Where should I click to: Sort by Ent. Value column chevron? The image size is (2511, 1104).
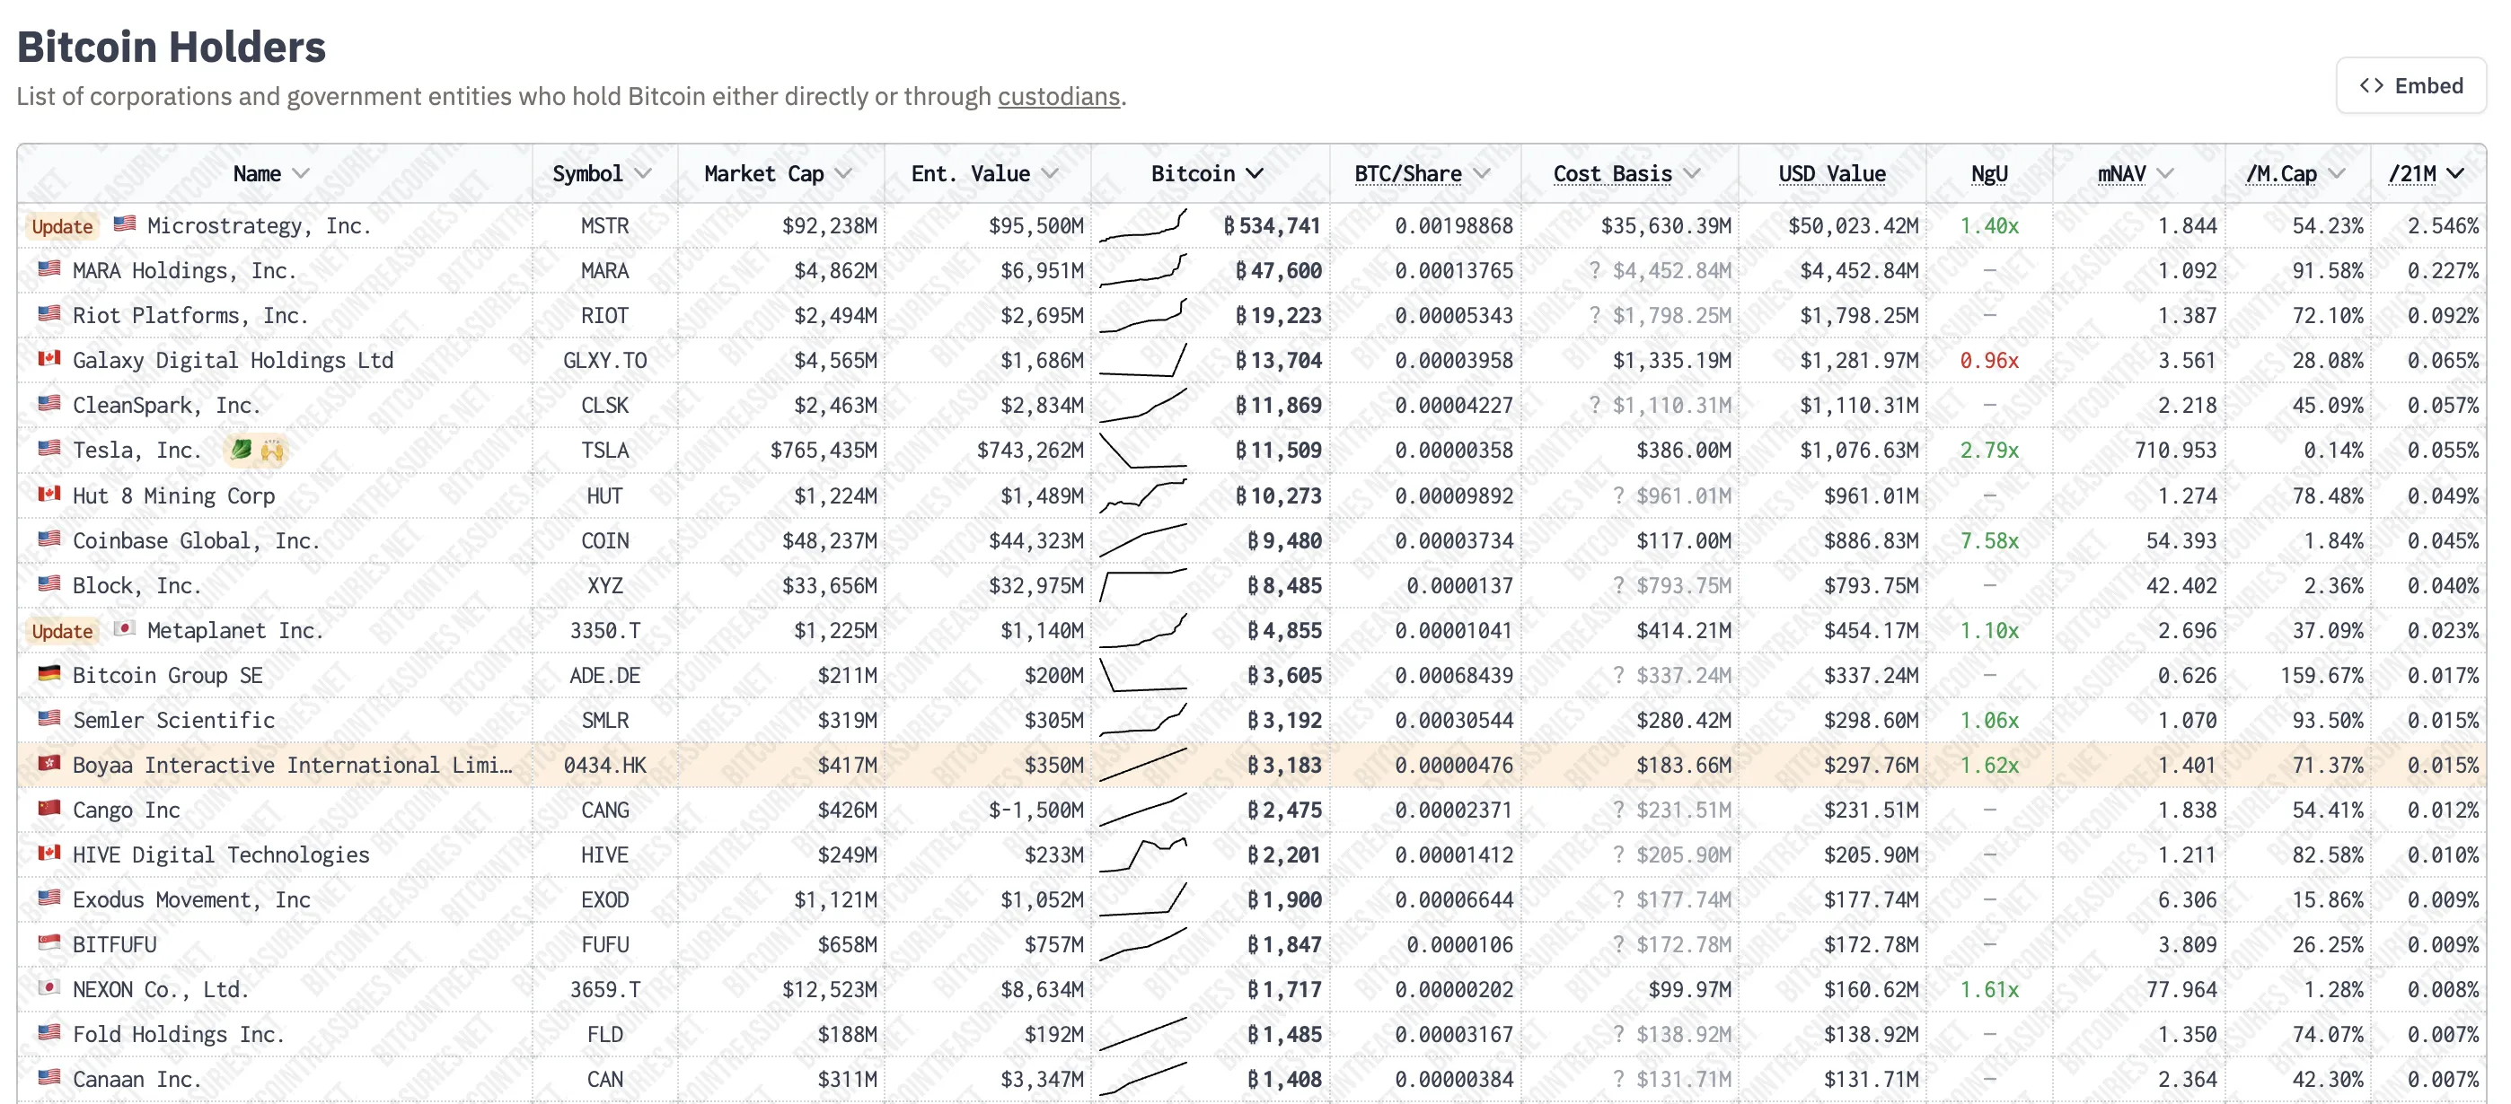click(1050, 173)
